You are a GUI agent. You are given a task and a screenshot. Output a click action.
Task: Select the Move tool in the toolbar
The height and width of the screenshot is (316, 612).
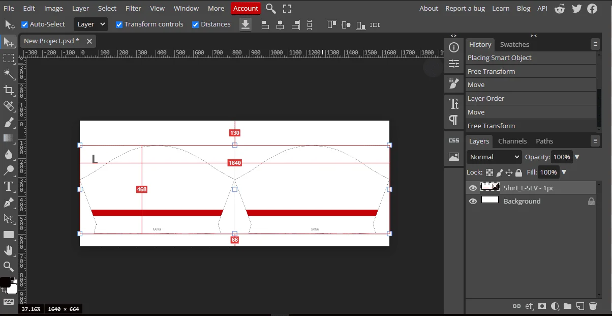click(9, 42)
